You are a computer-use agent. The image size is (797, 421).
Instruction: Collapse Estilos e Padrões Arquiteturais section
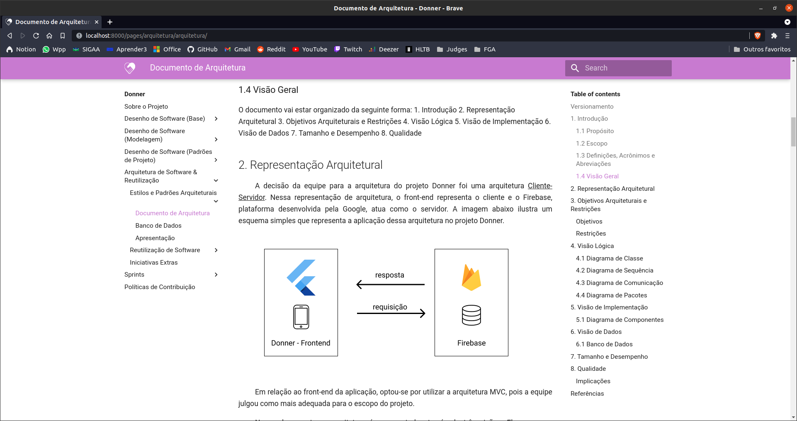[216, 201]
